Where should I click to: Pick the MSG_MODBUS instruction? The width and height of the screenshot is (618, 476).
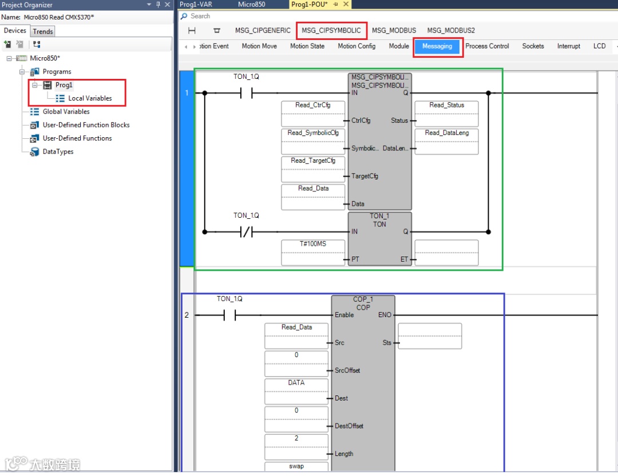click(x=394, y=31)
